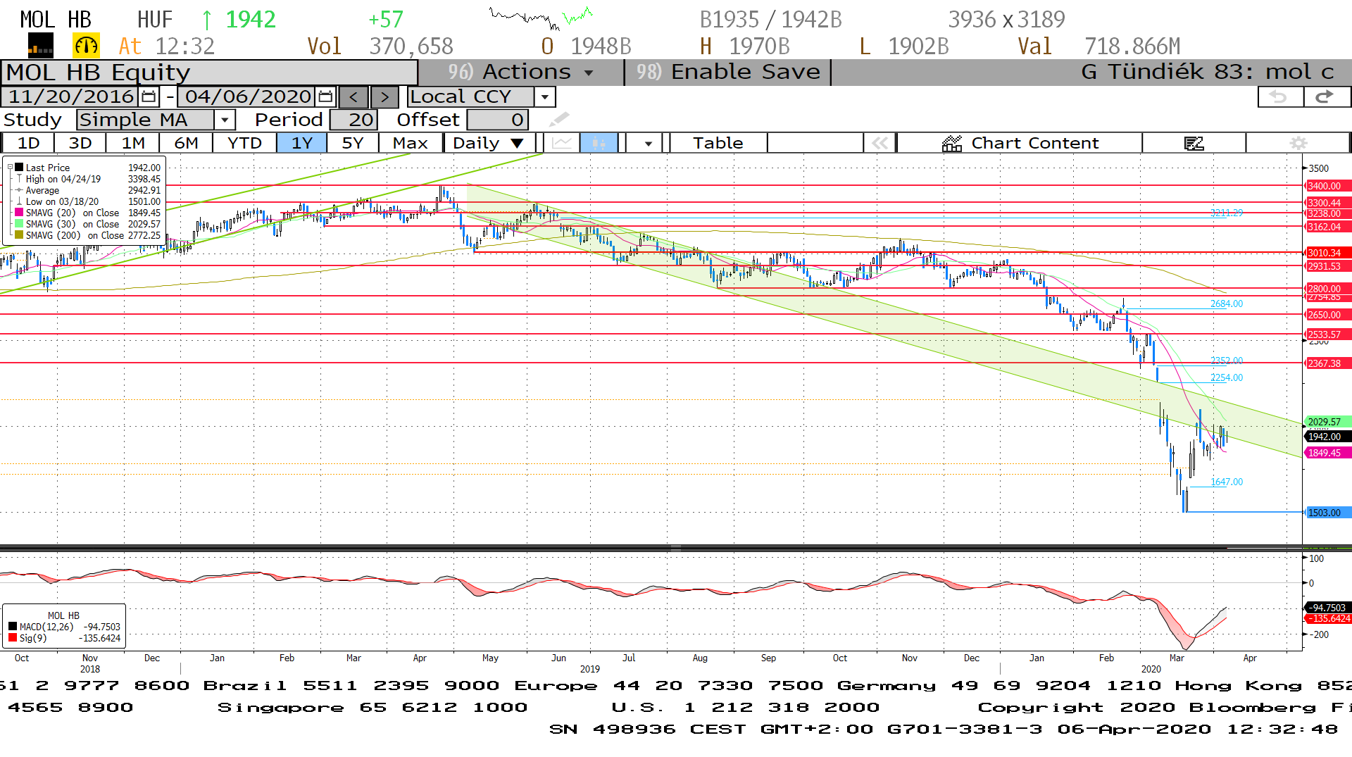Collapse legend using the box expander
Screen dimensions: 1352x757
coord(10,168)
